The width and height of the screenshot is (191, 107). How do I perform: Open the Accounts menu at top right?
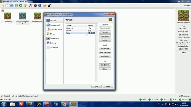click(187, 5)
